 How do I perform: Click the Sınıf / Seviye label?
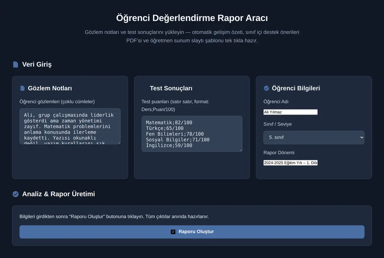[277, 124]
